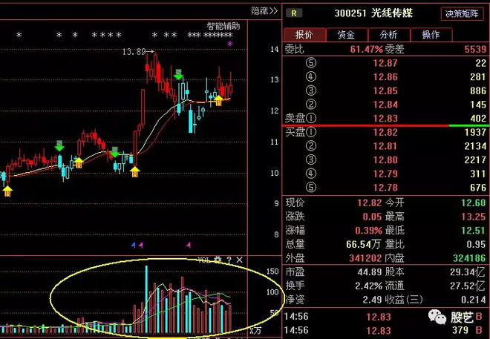Select 买盘 level 1 price 12.82
This screenshot has width=490, height=339.
click(385, 132)
